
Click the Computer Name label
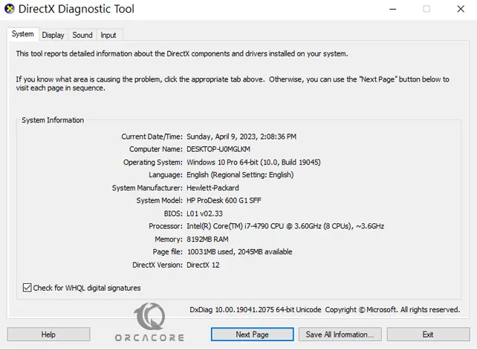[156, 149]
